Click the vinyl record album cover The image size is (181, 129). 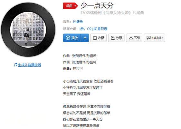[28, 30]
